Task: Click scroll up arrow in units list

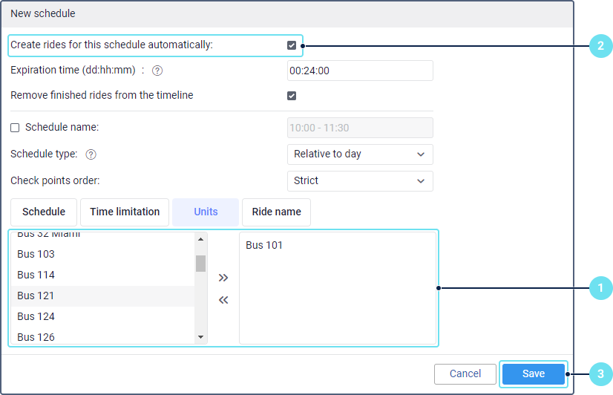Action: click(200, 239)
